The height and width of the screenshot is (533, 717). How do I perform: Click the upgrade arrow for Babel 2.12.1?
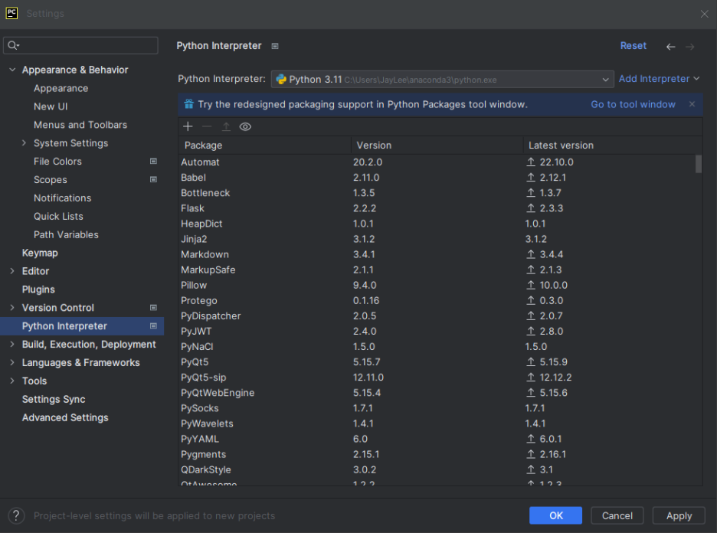click(530, 178)
